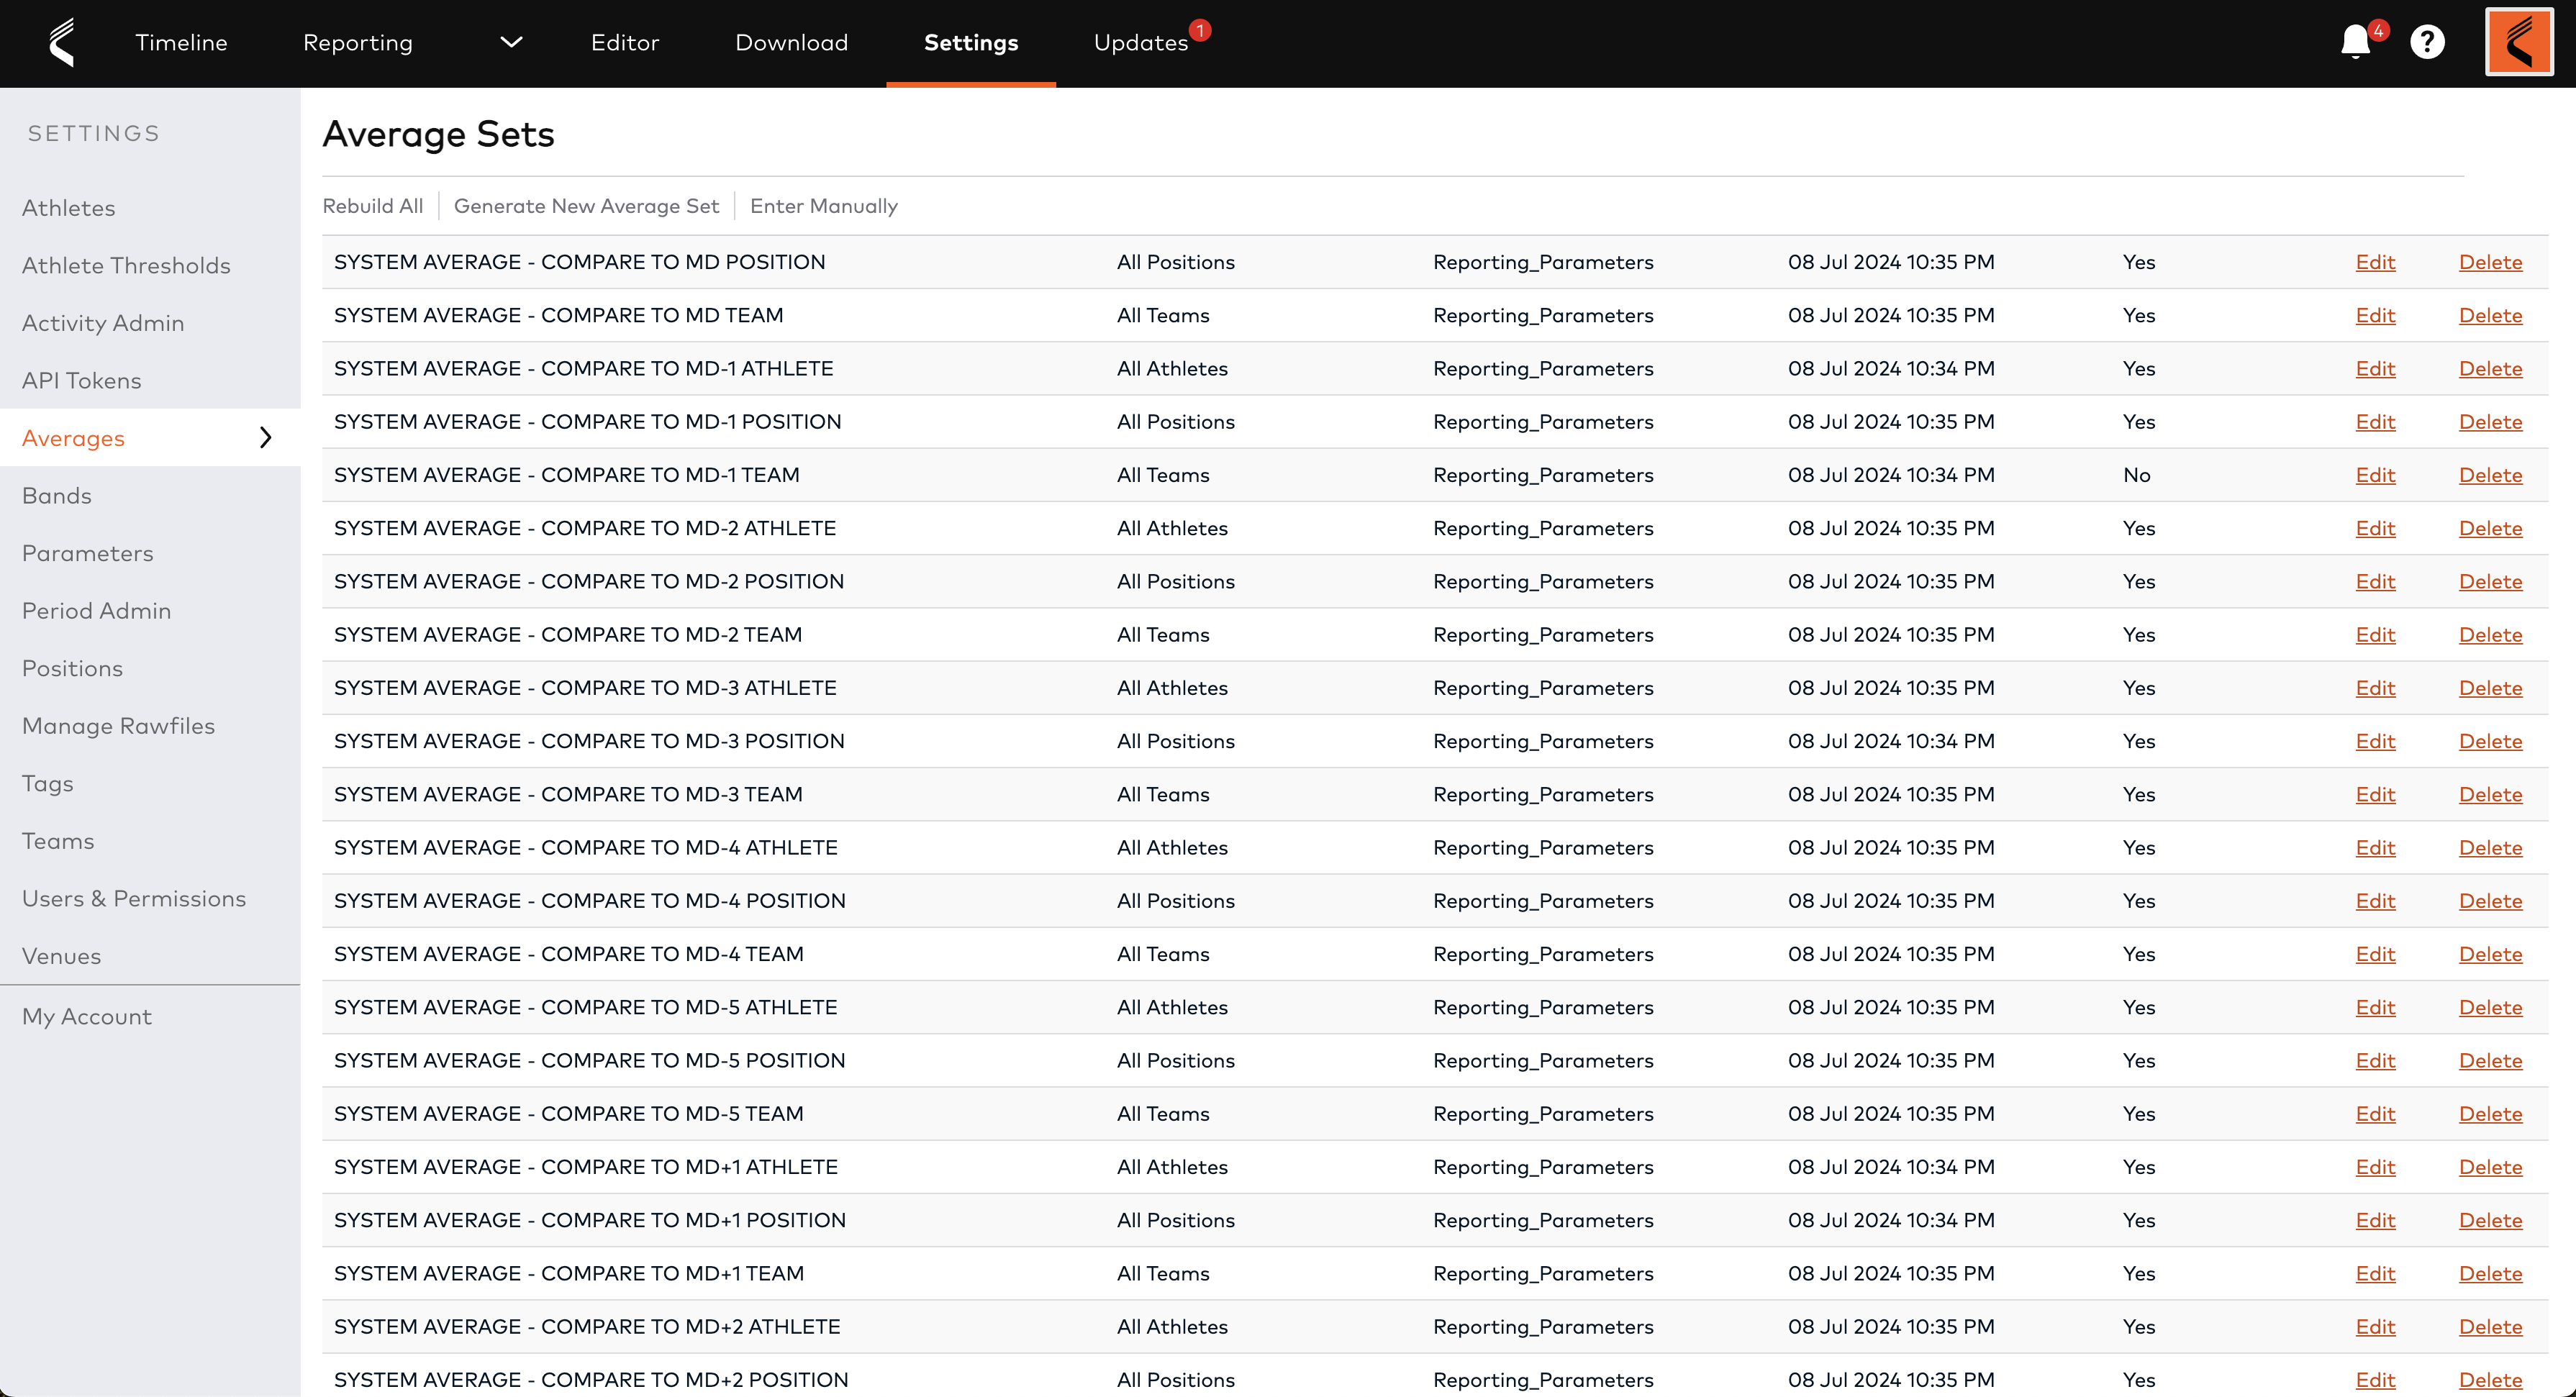This screenshot has height=1397, width=2576.
Task: Edit the COMPARE TO MD-1 ATHLETE row
Action: [2375, 369]
